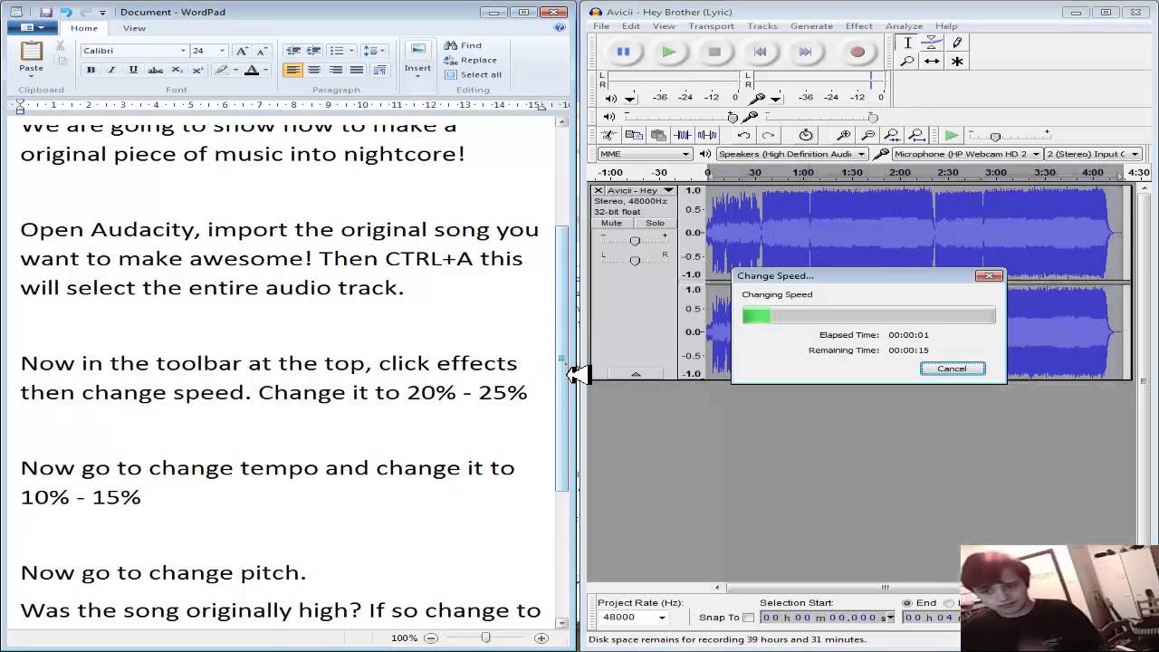Viewport: 1159px width, 652px height.
Task: Skip to start of the track
Action: click(760, 52)
